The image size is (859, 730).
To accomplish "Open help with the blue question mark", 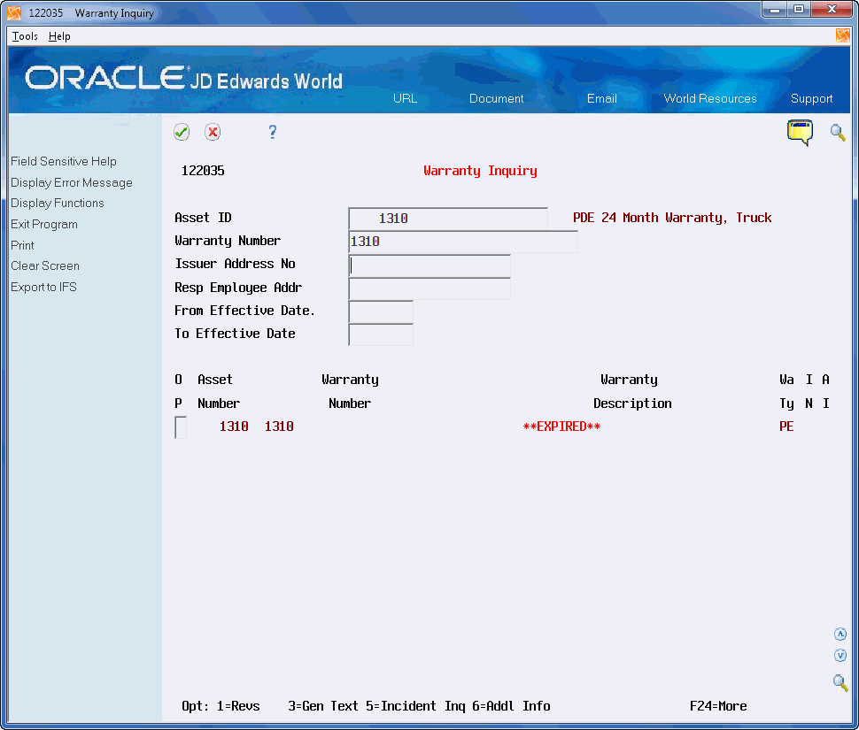I will (x=272, y=132).
